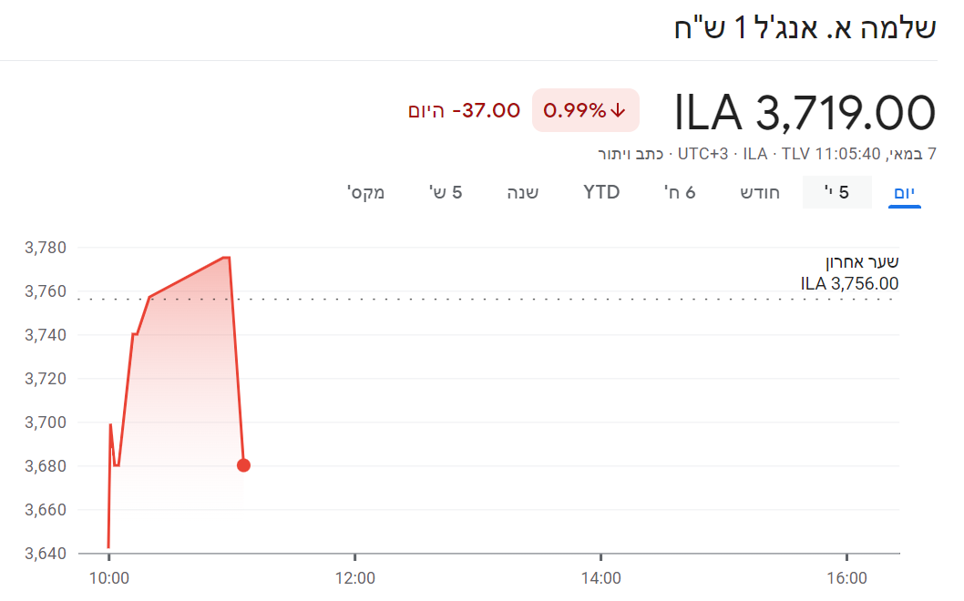Switch to the 5 י' range tab
This screenshot has width=964, height=601.
pyautogui.click(x=836, y=192)
